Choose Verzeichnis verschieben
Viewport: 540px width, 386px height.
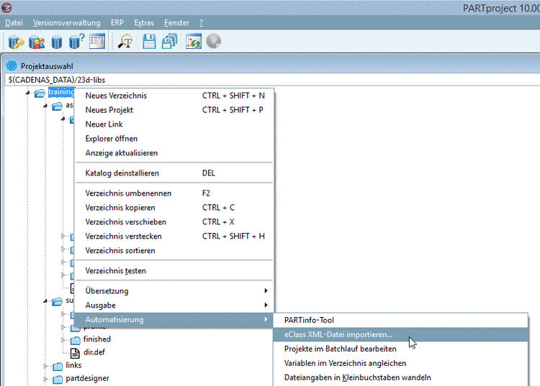[x=174, y=222]
